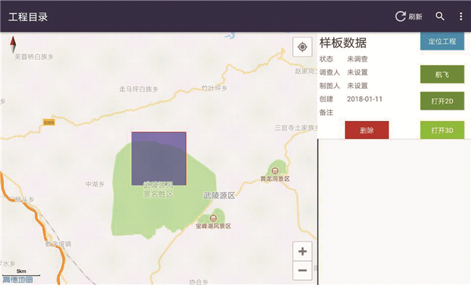Viewport: 471px width, 285px height.
Task: Click the S305 road shield label
Action: click(48, 123)
